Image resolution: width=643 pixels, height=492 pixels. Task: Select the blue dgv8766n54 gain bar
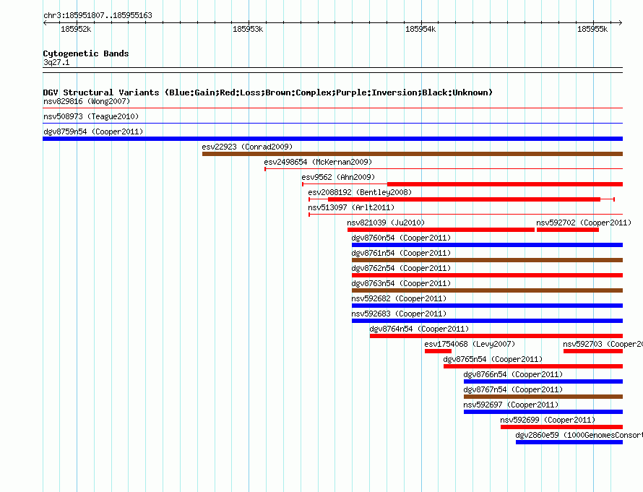pyautogui.click(x=543, y=381)
